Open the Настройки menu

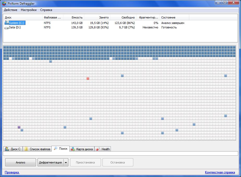point(29,10)
